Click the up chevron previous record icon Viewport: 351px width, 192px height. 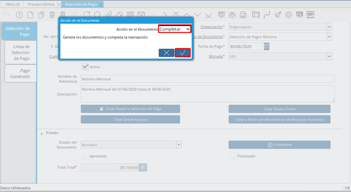tap(187, 15)
